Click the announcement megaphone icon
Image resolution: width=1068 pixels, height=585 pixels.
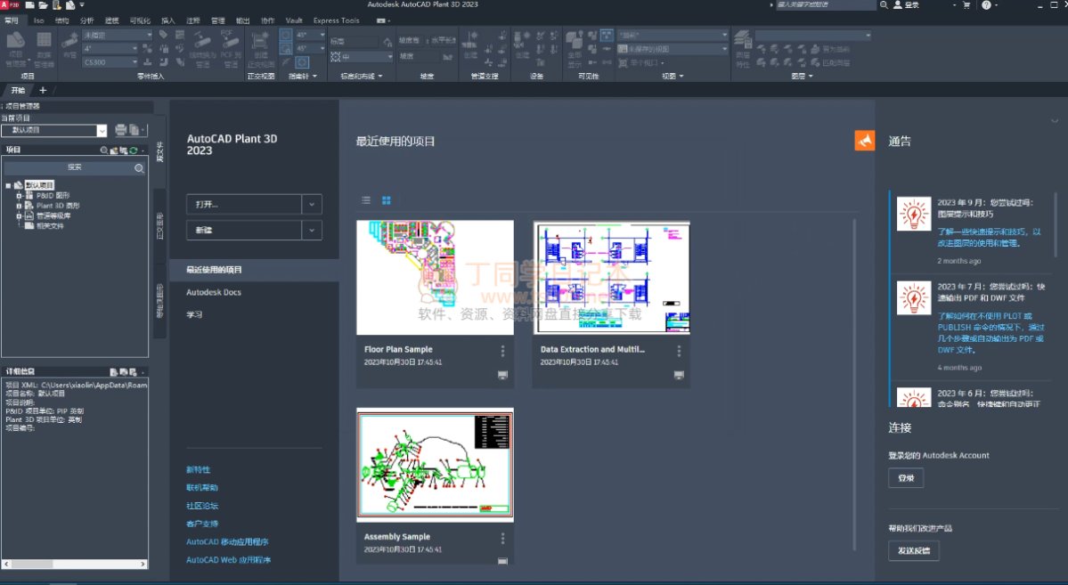click(864, 141)
